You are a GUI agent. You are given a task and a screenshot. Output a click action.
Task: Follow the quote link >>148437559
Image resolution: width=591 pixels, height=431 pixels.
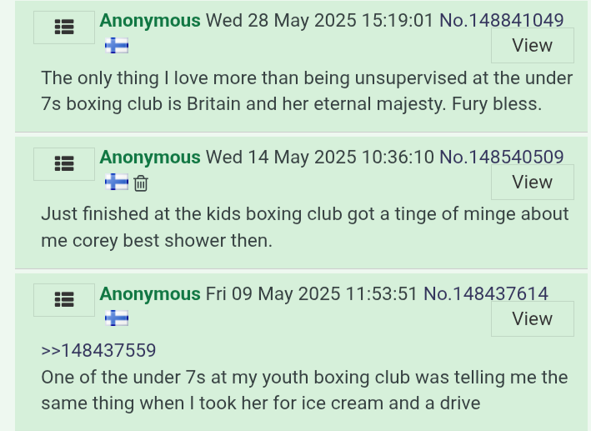(x=98, y=350)
